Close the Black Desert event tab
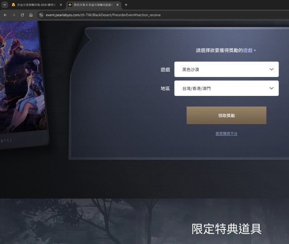This screenshot has width=289, height=244. [x=117, y=5]
